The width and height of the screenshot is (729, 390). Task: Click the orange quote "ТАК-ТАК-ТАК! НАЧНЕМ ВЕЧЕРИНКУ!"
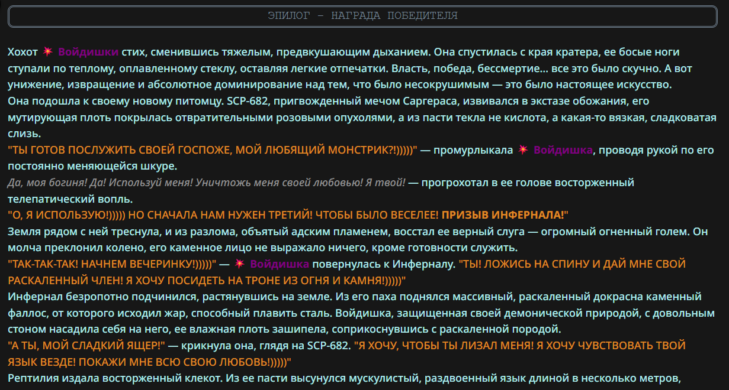click(113, 264)
